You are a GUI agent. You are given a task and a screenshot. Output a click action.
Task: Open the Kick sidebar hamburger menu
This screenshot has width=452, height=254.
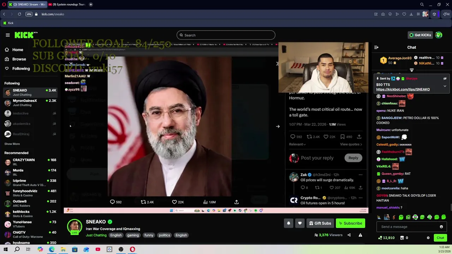click(7, 35)
